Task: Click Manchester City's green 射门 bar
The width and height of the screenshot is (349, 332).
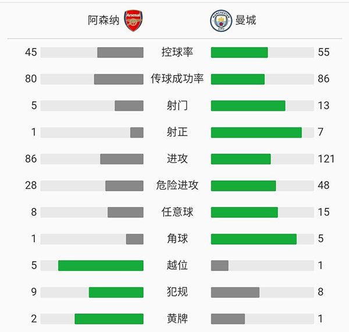Action: click(x=248, y=106)
